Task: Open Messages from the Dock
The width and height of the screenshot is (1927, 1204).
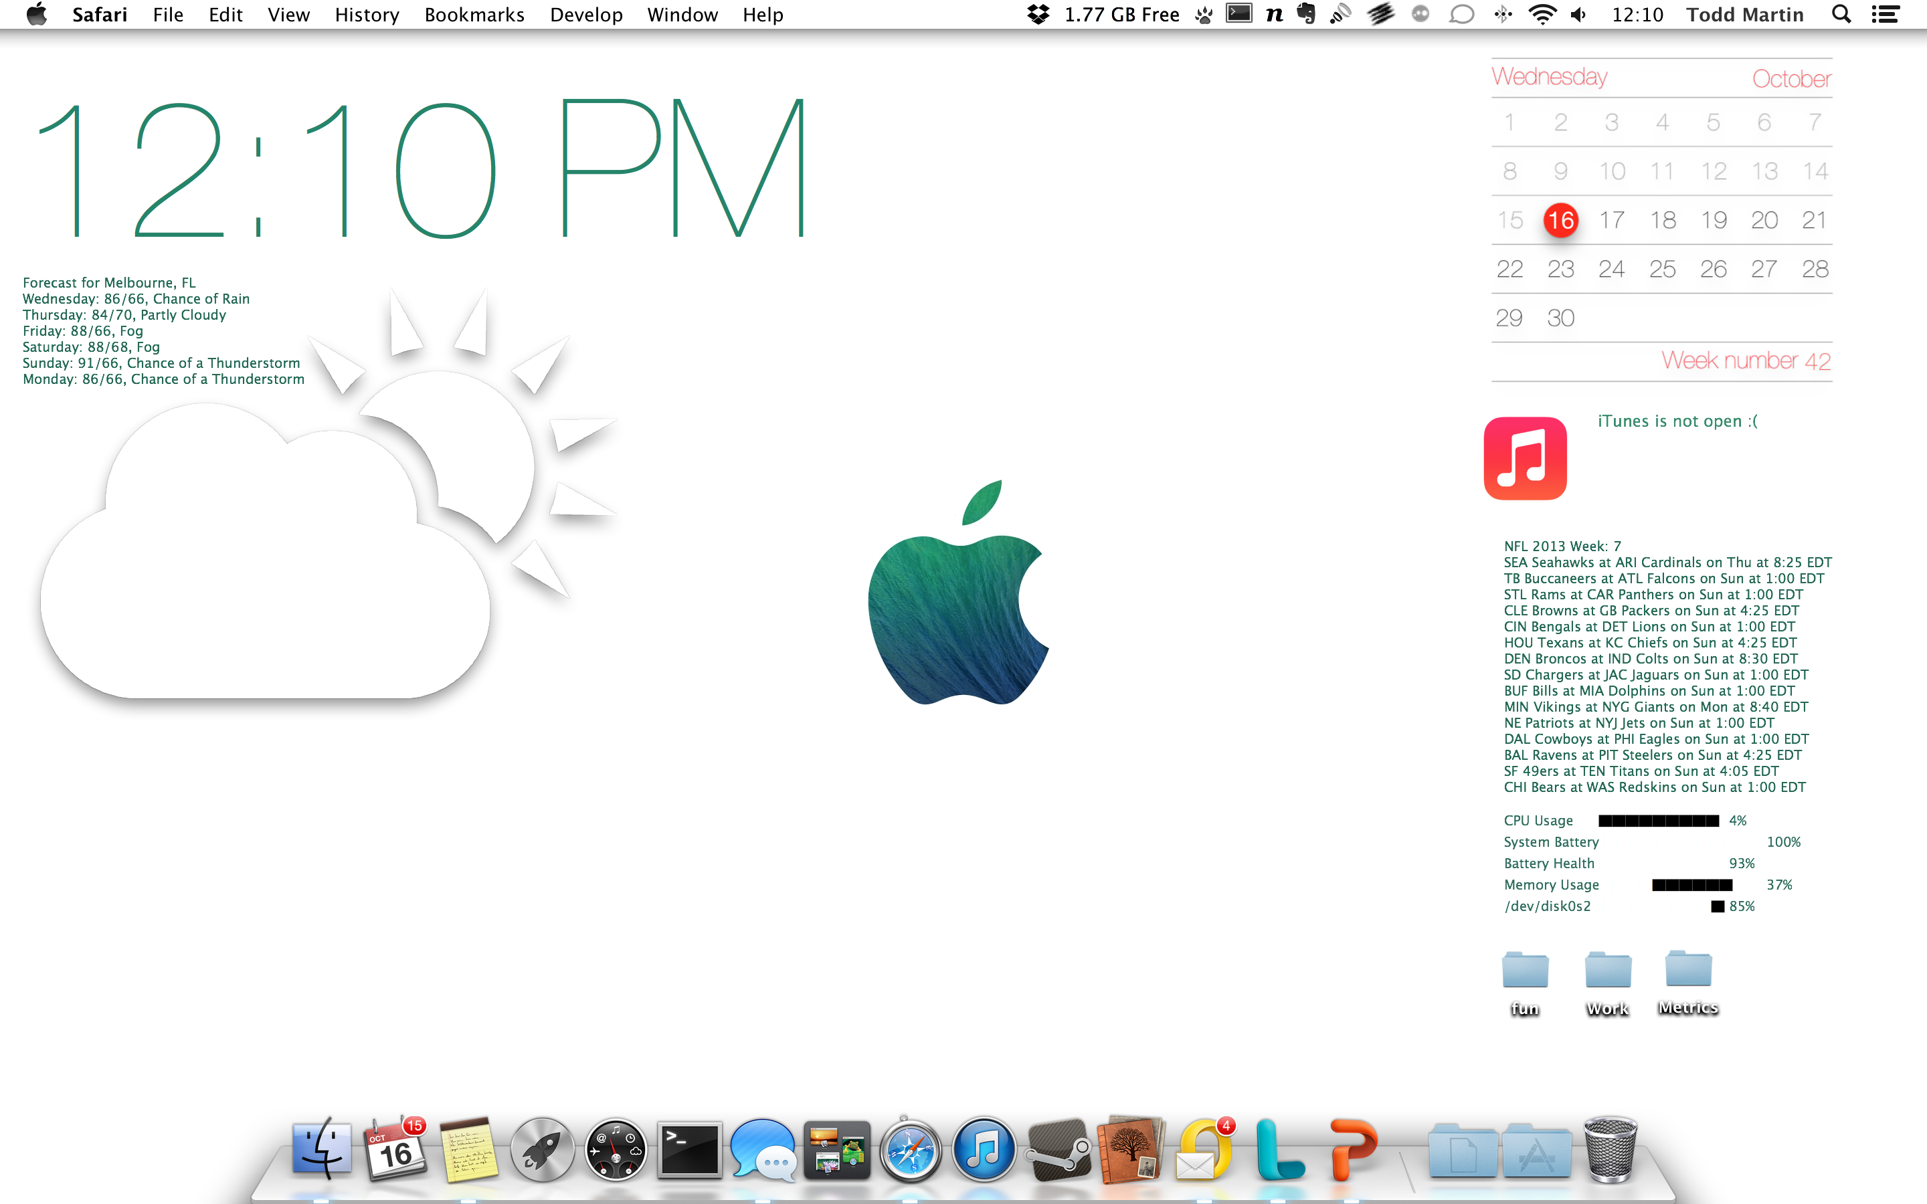Action: 763,1149
